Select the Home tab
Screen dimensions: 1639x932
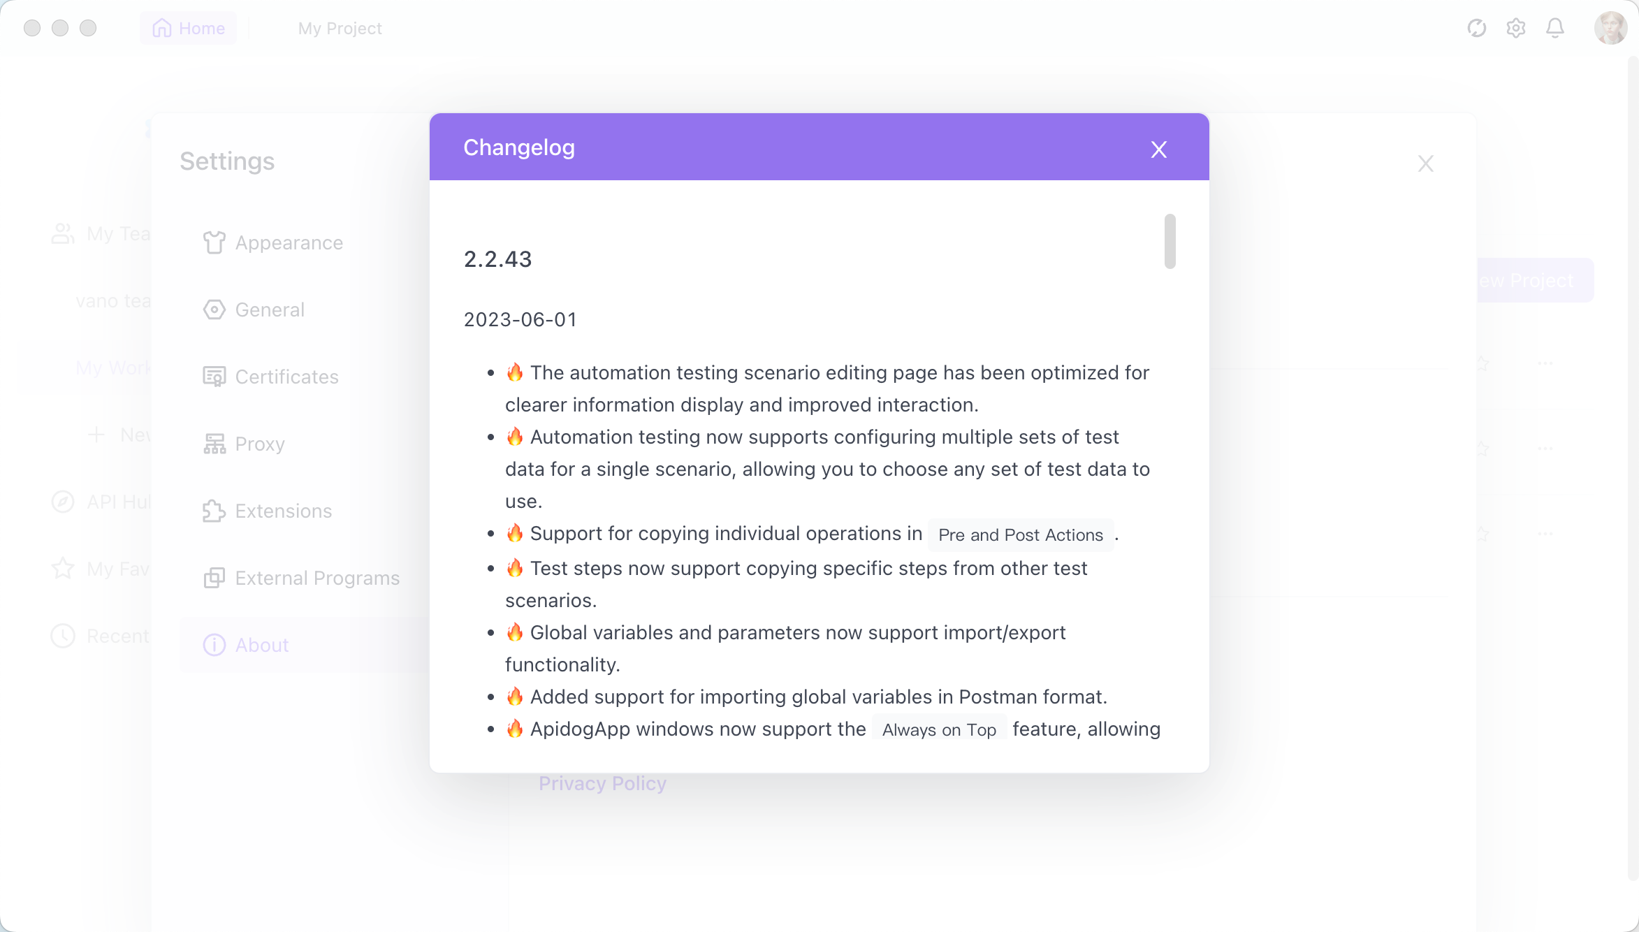189,28
